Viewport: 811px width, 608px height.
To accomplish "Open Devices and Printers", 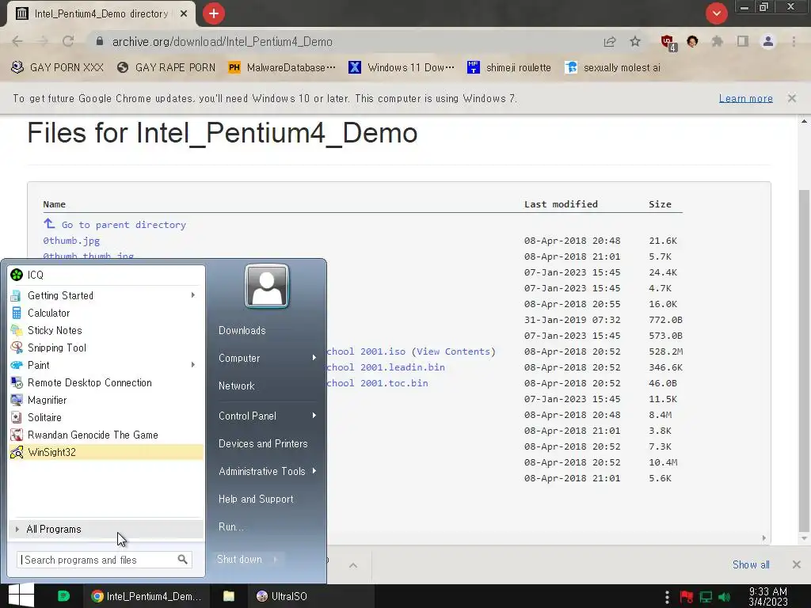I will tap(263, 443).
